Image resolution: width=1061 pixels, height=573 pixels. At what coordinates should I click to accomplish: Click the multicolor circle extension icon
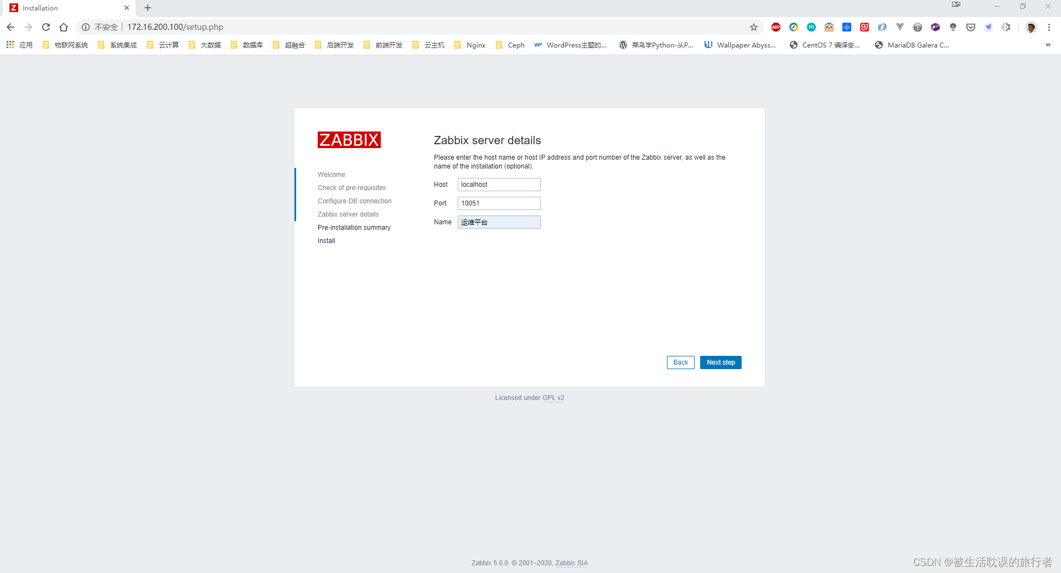(x=794, y=27)
